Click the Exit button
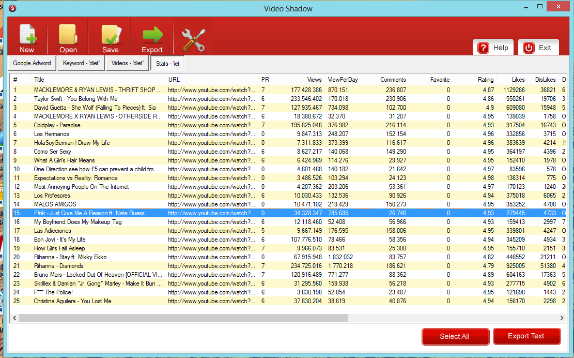This screenshot has height=358, width=574. (x=538, y=47)
